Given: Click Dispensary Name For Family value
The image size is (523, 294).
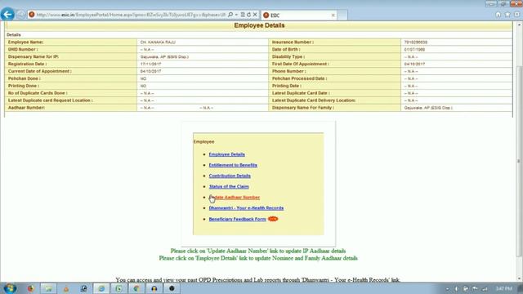Looking at the screenshot, I should coord(428,108).
